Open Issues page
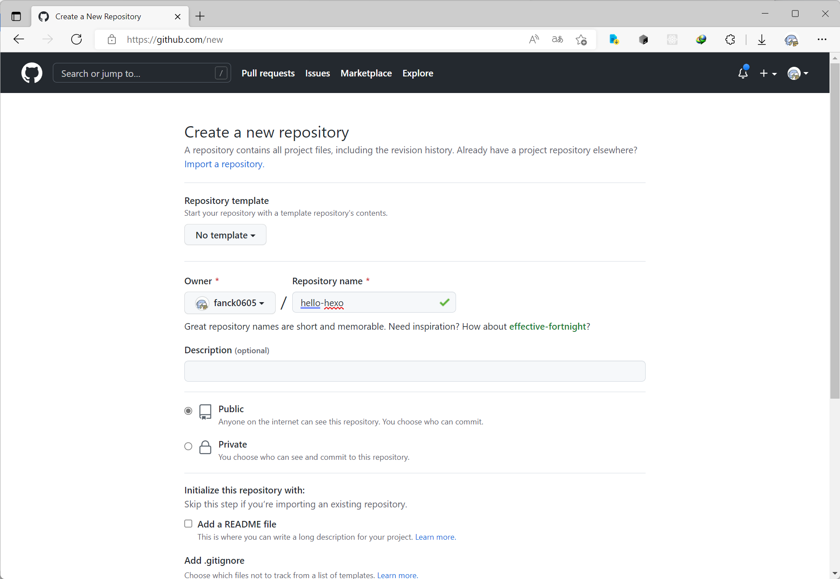The width and height of the screenshot is (840, 579). (318, 73)
